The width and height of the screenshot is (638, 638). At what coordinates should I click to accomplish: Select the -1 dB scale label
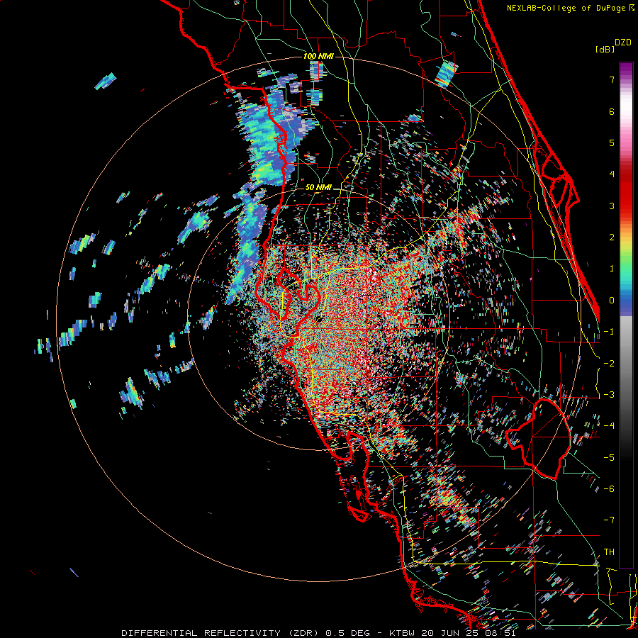pos(609,332)
